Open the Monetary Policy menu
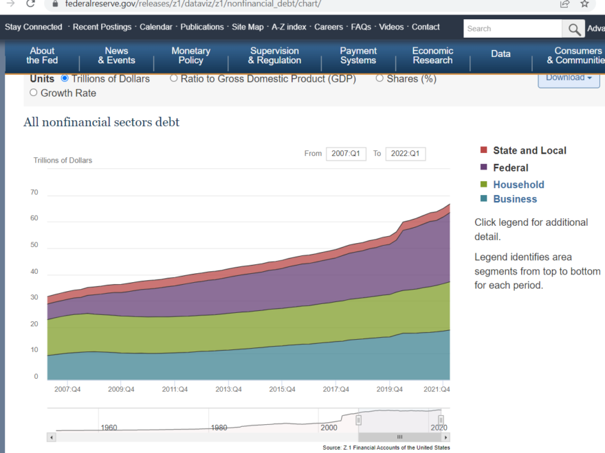This screenshot has height=453, width=605. pos(191,56)
